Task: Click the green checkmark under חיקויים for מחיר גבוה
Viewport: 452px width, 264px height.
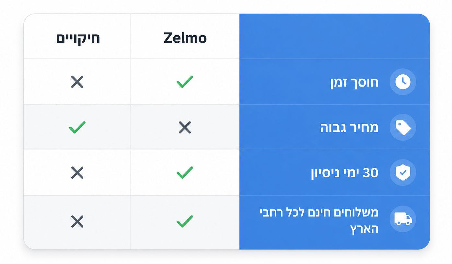Action: (x=77, y=127)
